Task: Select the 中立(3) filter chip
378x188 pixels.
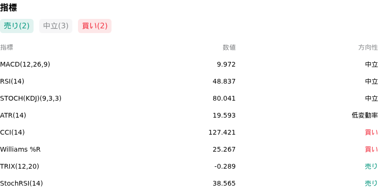Action: point(56,26)
